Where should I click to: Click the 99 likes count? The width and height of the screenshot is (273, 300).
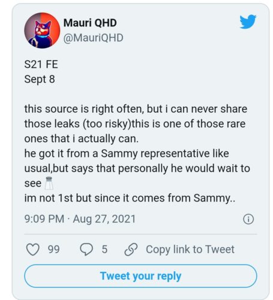point(53,250)
